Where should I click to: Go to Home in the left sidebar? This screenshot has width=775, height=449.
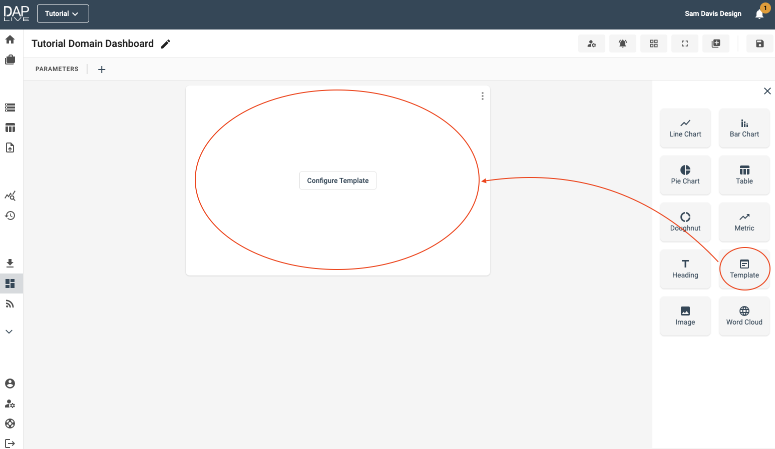point(10,39)
